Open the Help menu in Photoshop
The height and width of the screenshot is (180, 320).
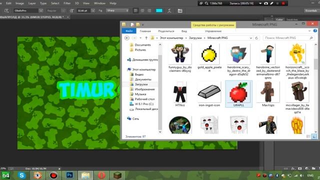tap(113, 3)
